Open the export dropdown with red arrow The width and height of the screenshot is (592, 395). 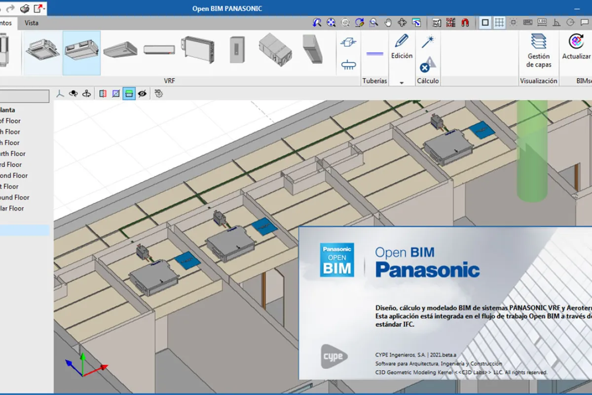[x=39, y=8]
